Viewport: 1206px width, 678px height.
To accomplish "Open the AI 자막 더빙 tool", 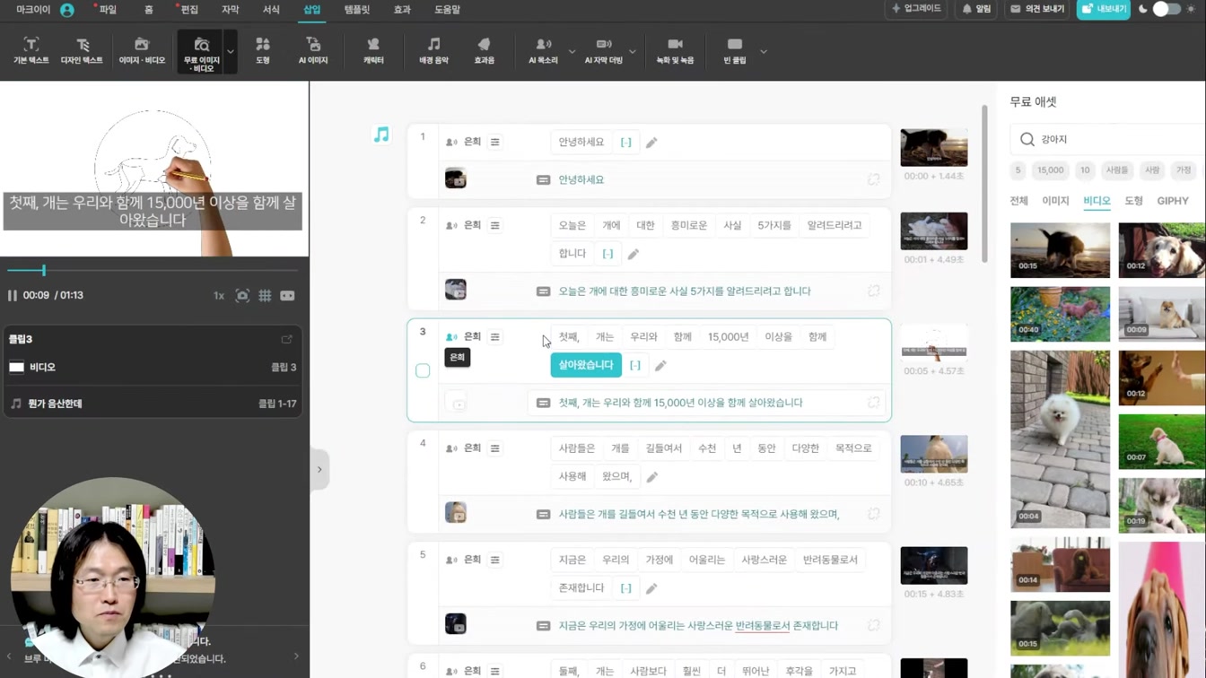I will point(603,51).
